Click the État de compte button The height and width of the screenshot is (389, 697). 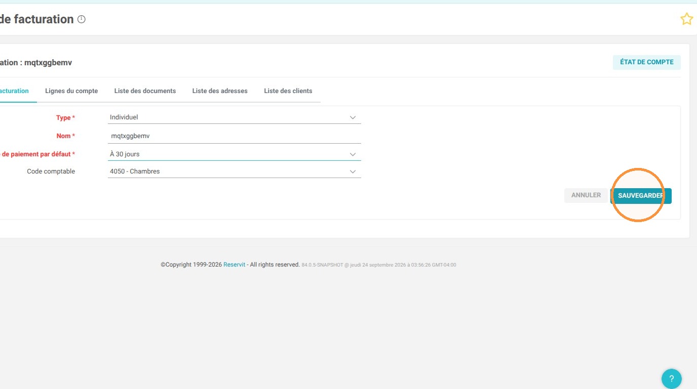click(x=647, y=62)
